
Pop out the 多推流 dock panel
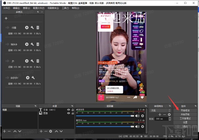click(x=38, y=12)
